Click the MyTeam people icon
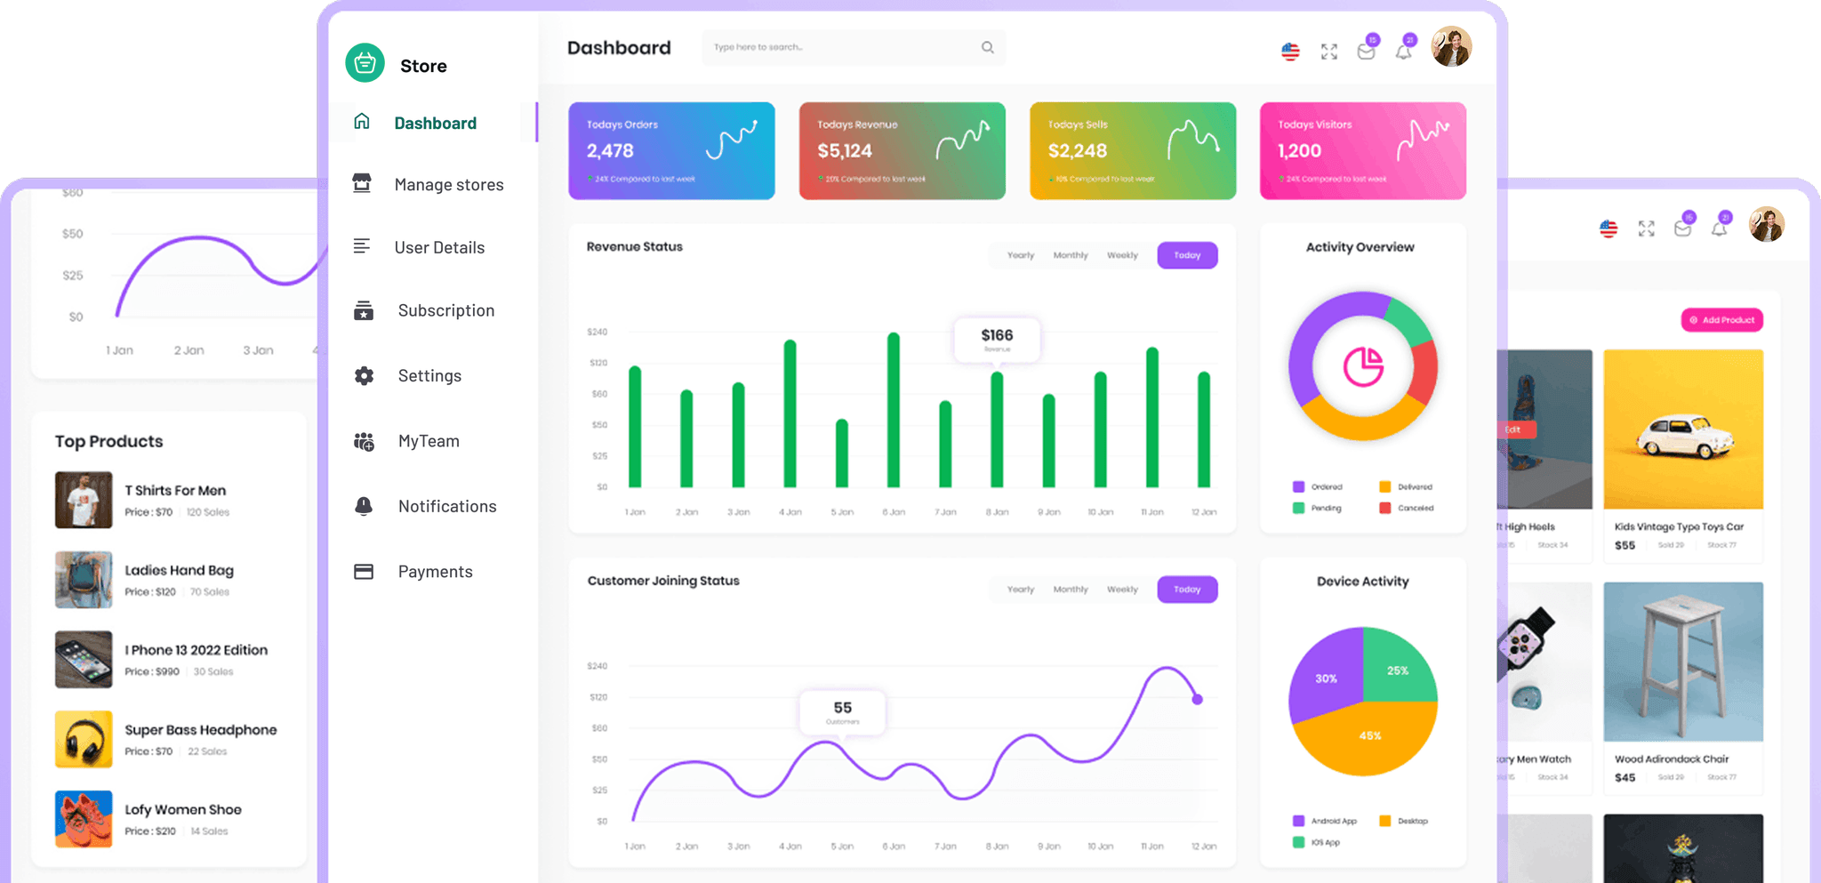1821x883 pixels. (x=364, y=441)
